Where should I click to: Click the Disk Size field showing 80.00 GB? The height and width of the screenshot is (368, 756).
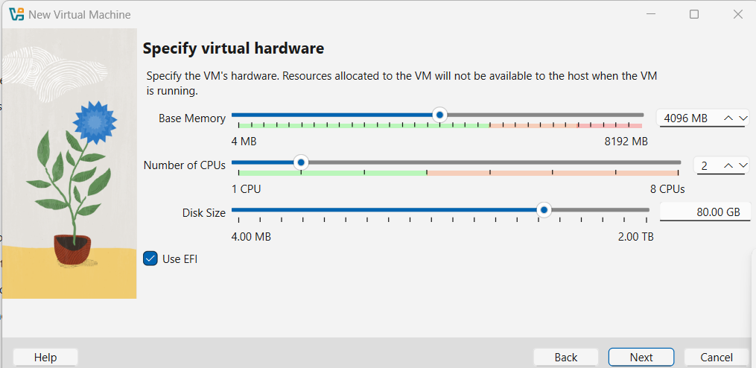(x=703, y=212)
